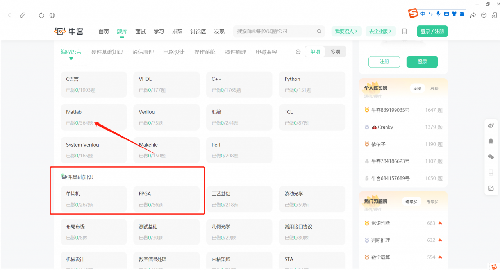500x270 pixels.
Task: Select the 通信原理 category tab
Action: [x=143, y=52]
